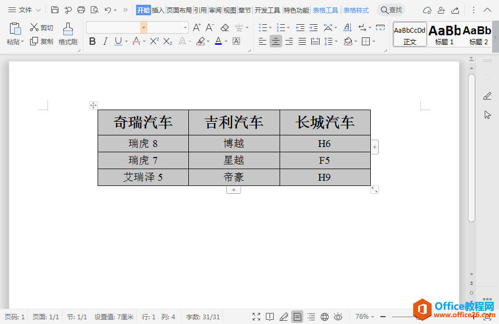Expand the styles gallery arrow
Image resolution: width=499 pixels, height=324 pixels.
click(495, 37)
